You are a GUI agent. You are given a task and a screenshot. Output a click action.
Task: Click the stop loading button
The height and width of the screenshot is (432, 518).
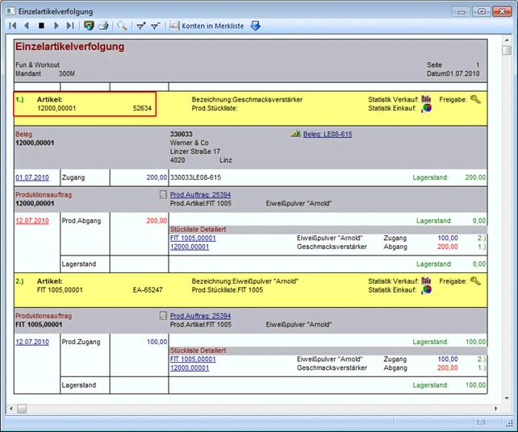pyautogui.click(x=42, y=26)
